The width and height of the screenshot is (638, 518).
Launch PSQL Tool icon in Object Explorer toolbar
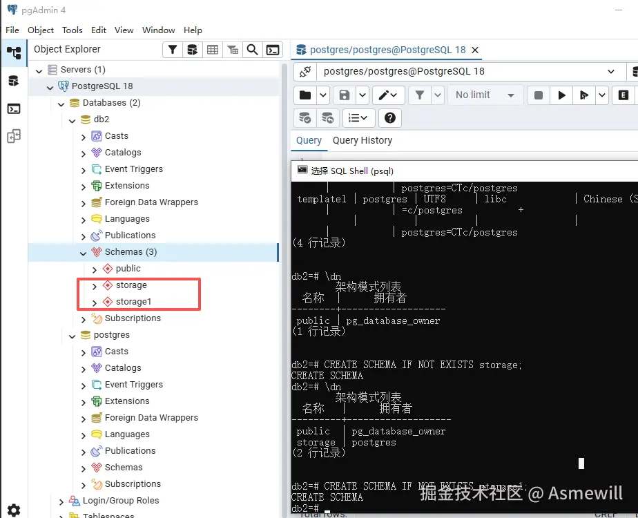[273, 50]
